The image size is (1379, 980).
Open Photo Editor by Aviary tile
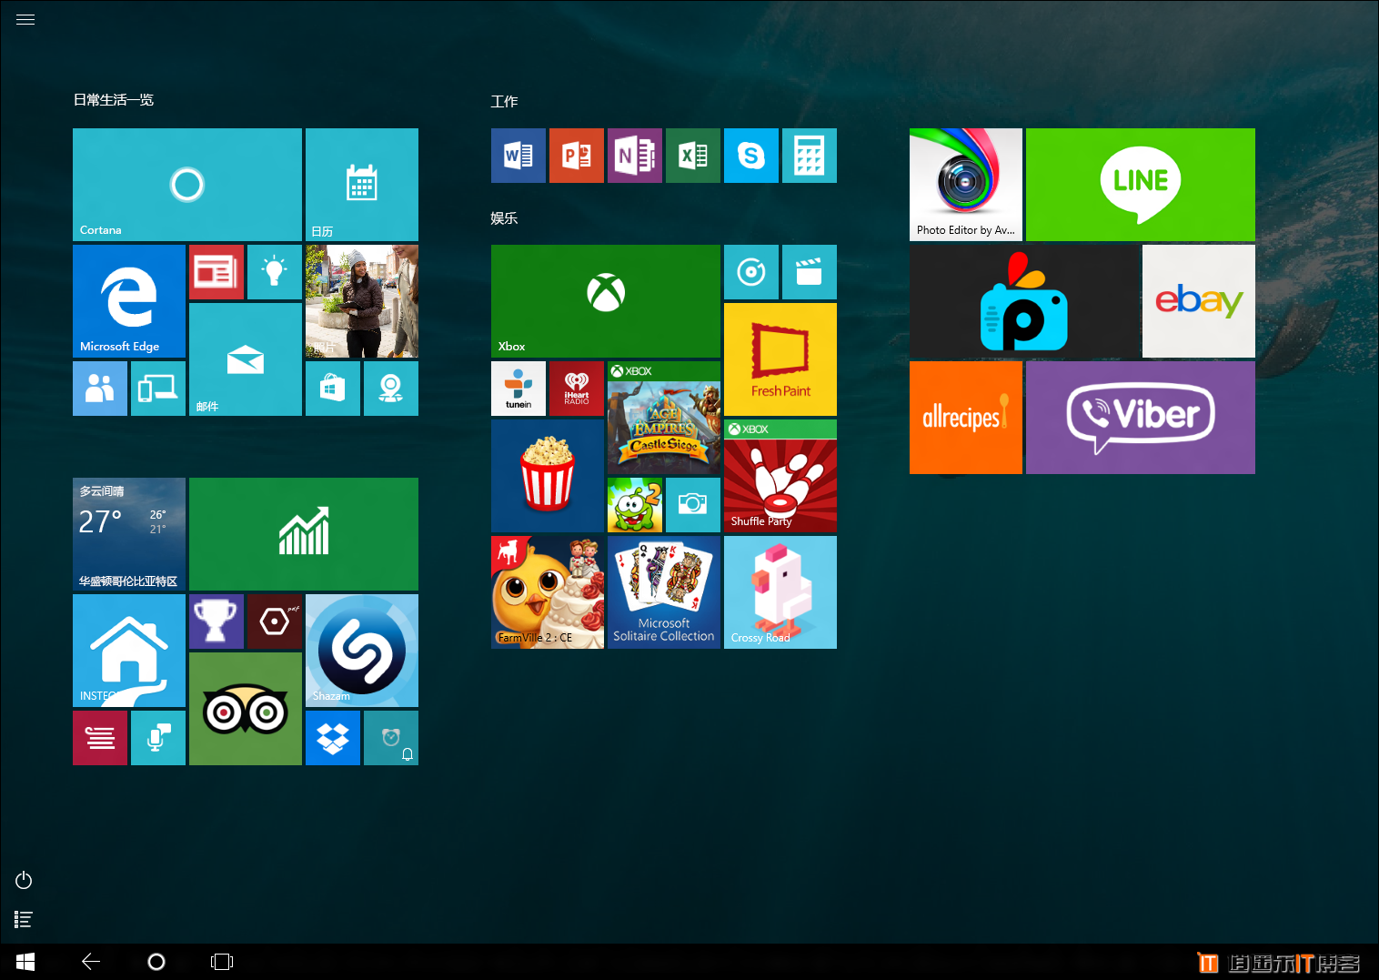(x=966, y=185)
